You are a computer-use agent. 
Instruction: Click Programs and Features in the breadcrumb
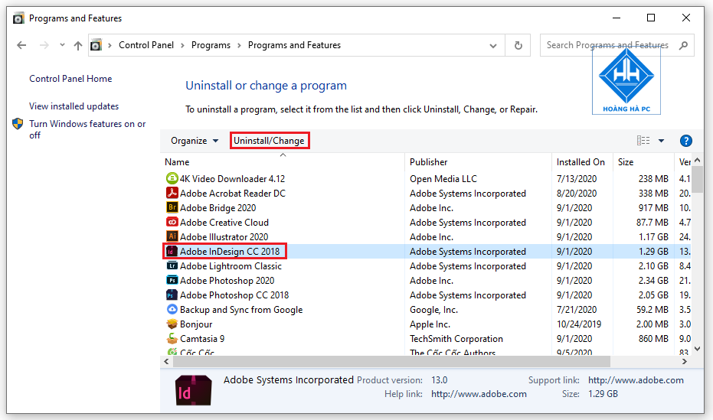[294, 45]
